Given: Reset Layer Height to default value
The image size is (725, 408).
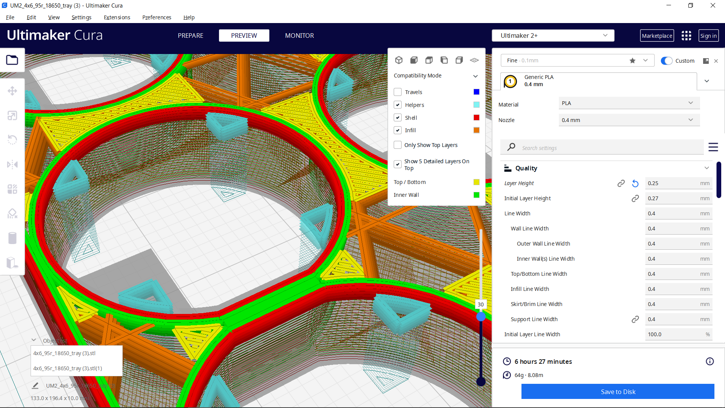Looking at the screenshot, I should coord(635,183).
